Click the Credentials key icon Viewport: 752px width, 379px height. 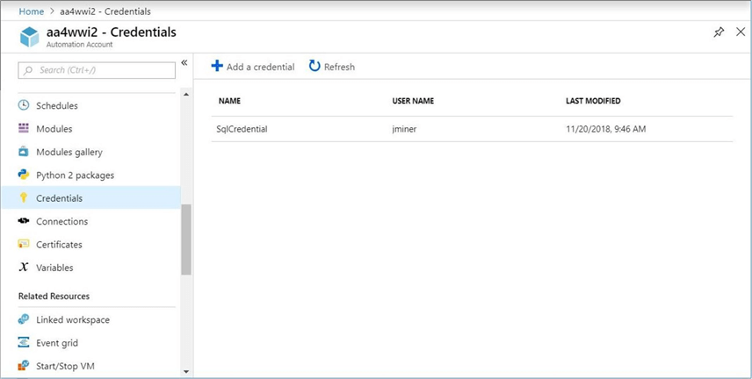24,198
